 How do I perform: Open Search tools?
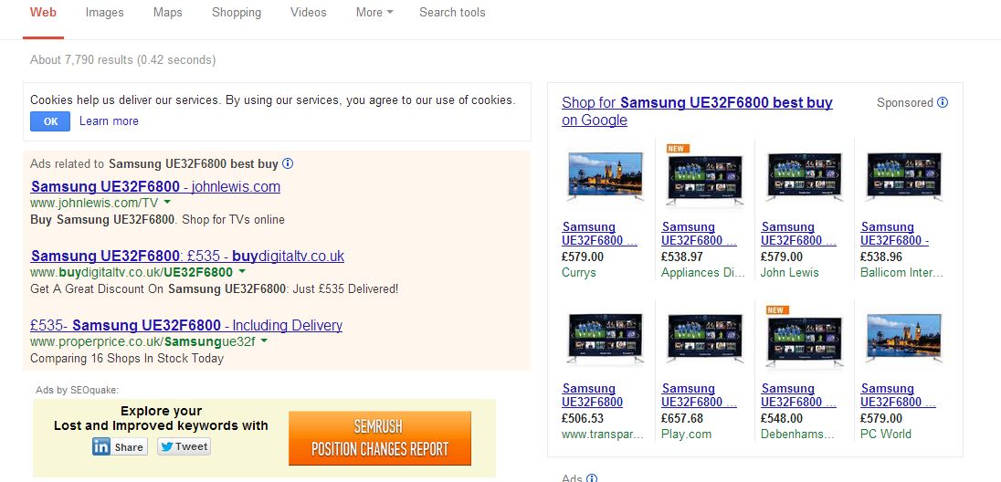point(452,12)
